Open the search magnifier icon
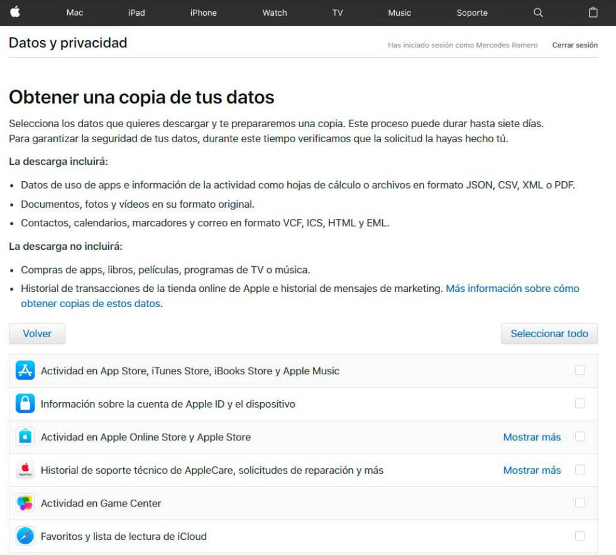 pos(538,13)
